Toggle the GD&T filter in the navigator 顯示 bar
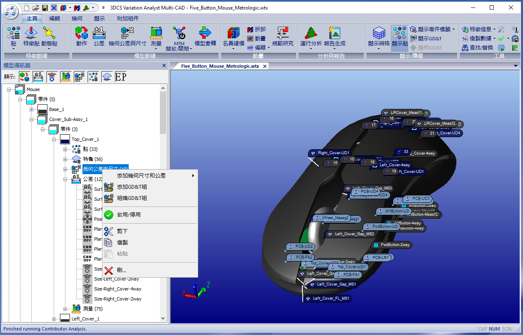Screen dimensions: 523x335 click(x=80, y=77)
